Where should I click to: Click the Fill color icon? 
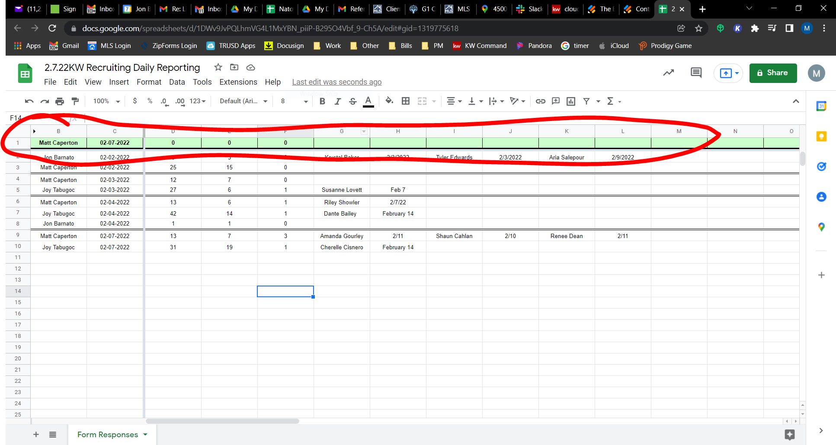389,101
